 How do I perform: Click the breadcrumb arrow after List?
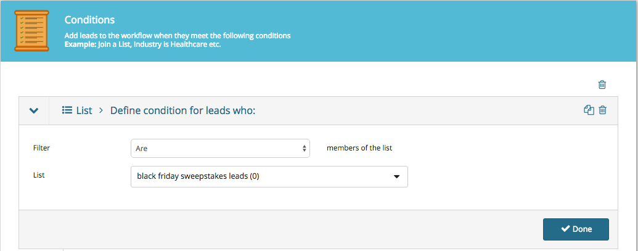click(101, 110)
